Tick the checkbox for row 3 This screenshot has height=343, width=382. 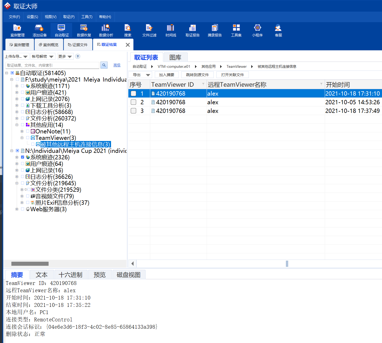pyautogui.click(x=133, y=111)
